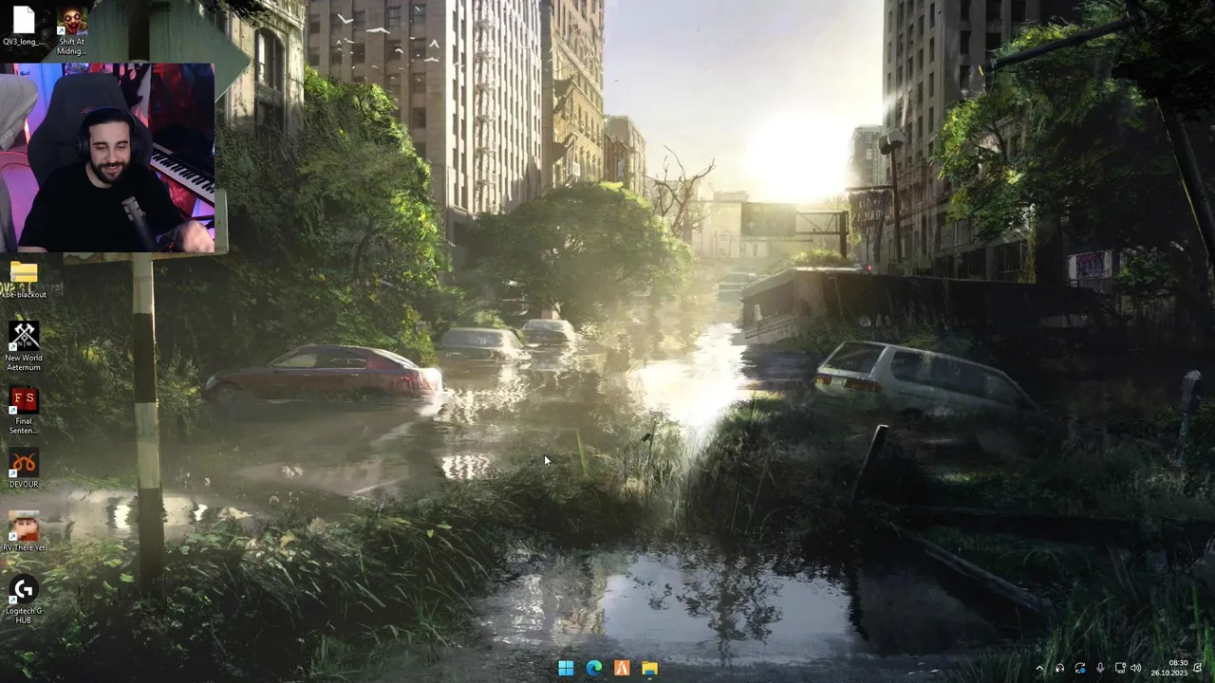Launch the RV There Yet shortcut
Viewport: 1215px width, 683px height.
coord(24,532)
